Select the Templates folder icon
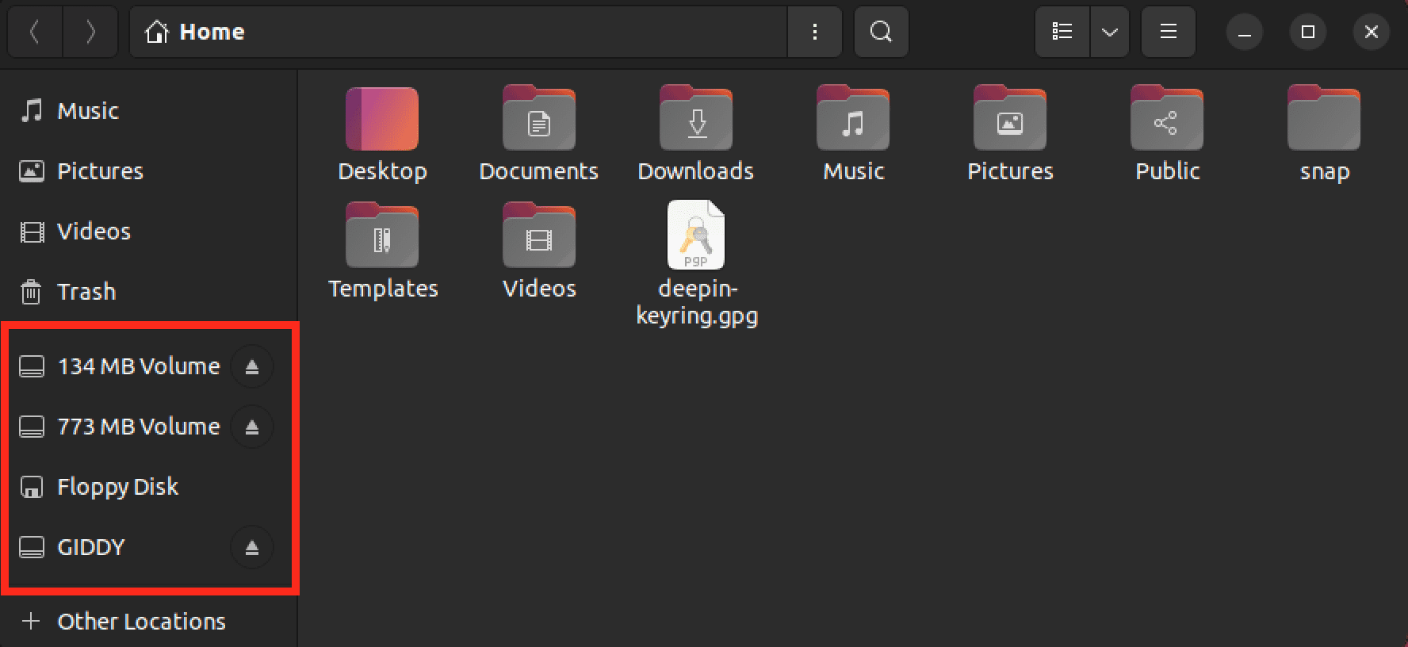Image resolution: width=1408 pixels, height=647 pixels. click(382, 236)
